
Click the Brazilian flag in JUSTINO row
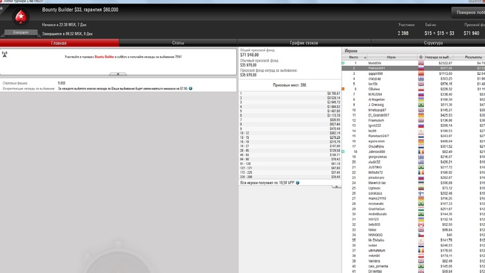421,167
